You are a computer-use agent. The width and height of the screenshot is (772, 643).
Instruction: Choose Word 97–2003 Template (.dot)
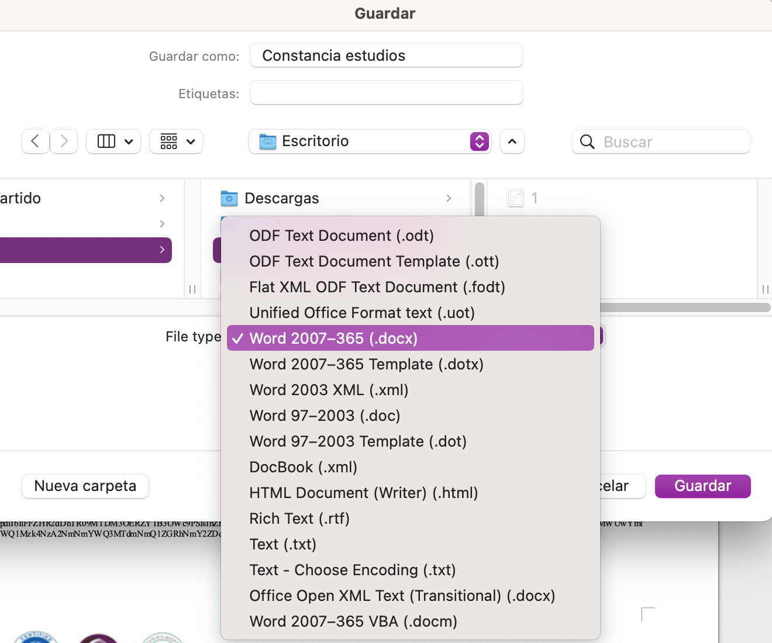tap(411, 441)
